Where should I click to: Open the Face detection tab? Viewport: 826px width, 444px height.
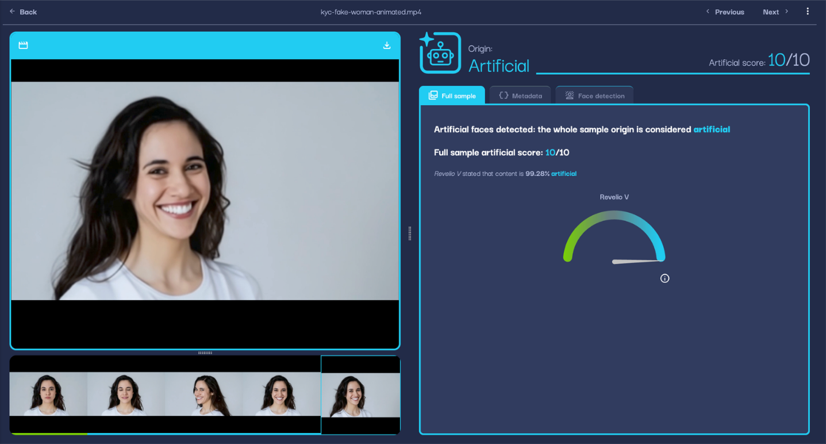(x=594, y=95)
